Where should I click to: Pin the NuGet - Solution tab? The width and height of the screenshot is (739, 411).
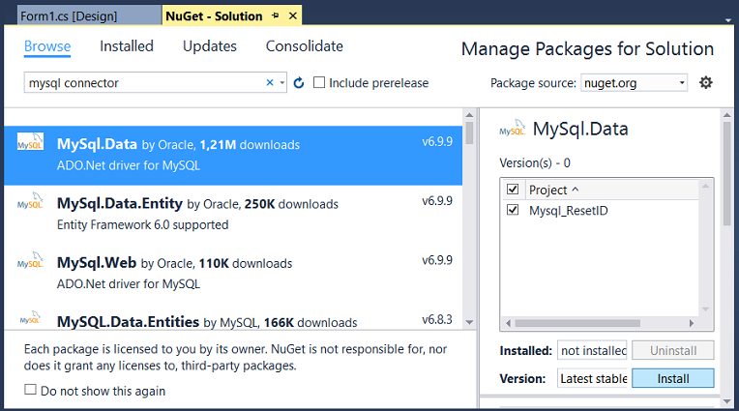point(276,15)
